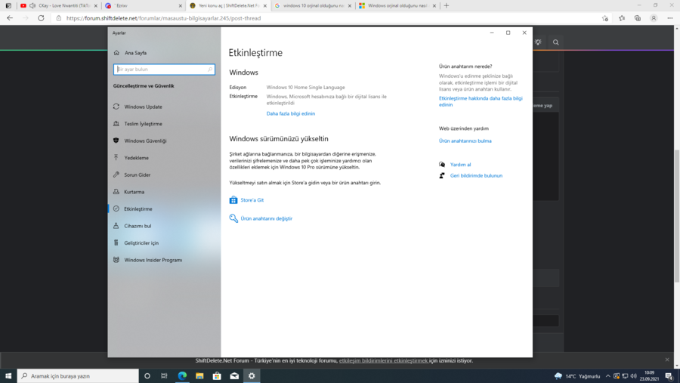Focus the 'Bir ayar bulun' search field
The height and width of the screenshot is (383, 680).
pos(164,69)
